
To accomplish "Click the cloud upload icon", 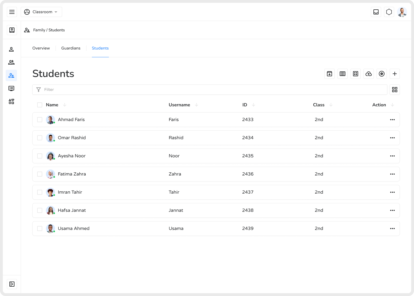I will tap(369, 74).
